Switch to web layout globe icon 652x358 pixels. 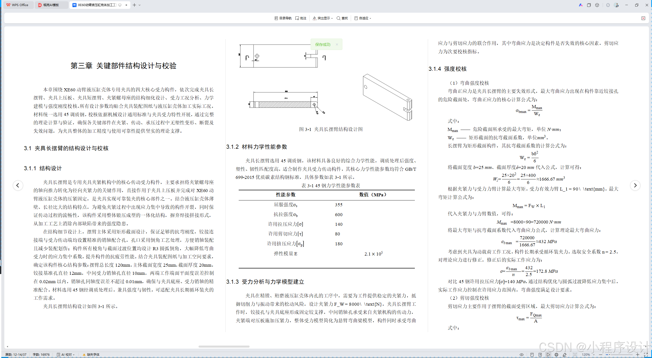coord(556,355)
